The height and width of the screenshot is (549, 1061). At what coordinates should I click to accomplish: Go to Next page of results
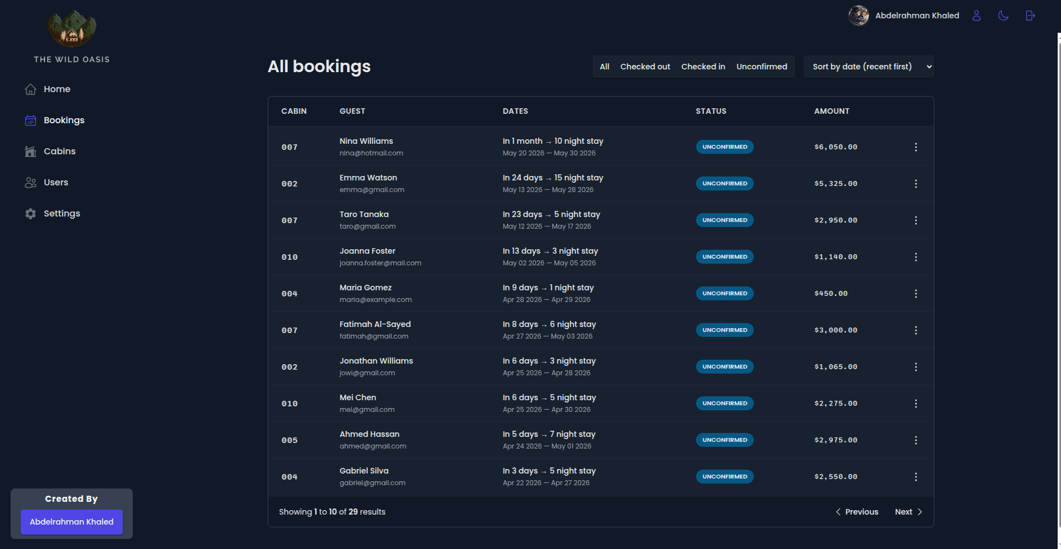coord(909,512)
